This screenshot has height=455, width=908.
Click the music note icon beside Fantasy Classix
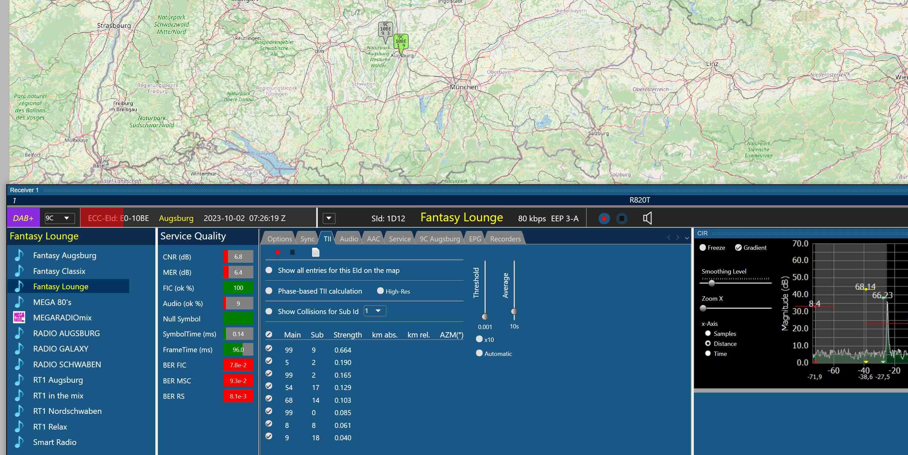[x=19, y=271]
